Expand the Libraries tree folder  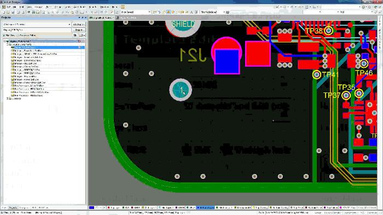click(x=8, y=98)
